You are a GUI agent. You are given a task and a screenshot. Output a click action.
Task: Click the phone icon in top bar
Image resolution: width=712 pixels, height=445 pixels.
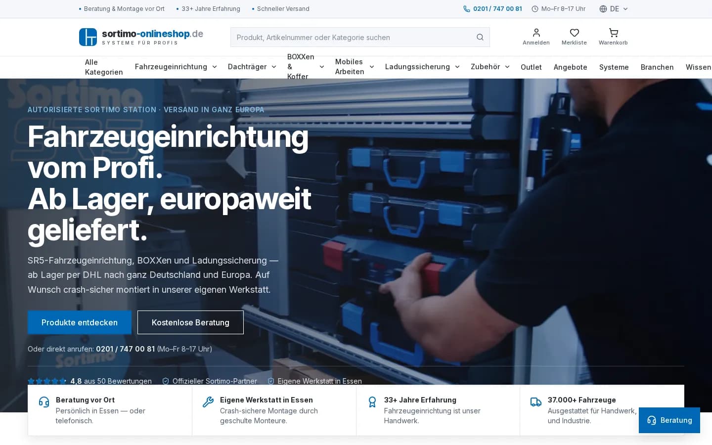[466, 9]
